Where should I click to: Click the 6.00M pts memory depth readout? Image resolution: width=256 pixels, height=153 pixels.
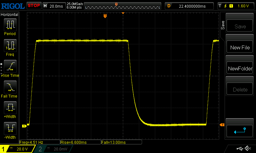[x=74, y=7]
